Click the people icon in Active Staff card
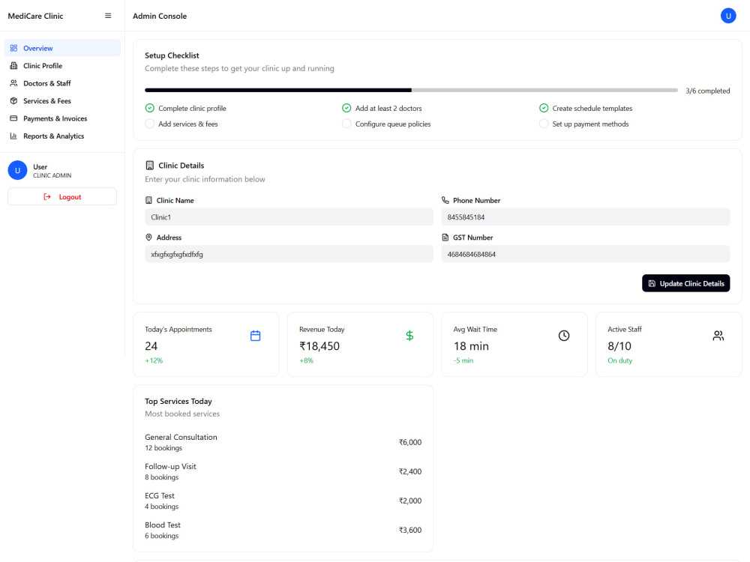Viewport: 750px width, 562px height. click(718, 336)
